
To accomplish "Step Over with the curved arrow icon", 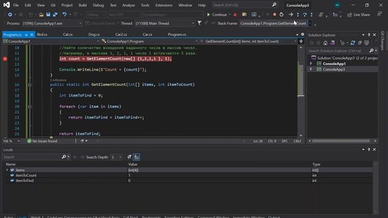I will coord(304,15).
